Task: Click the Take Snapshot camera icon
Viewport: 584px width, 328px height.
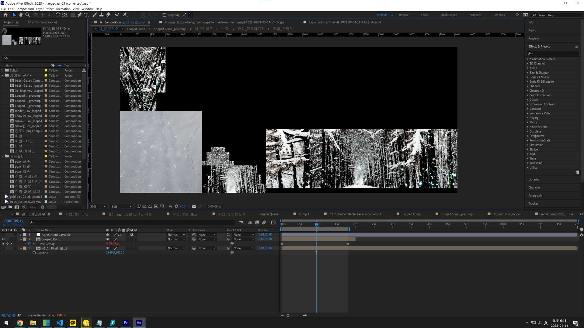Action: tap(194, 206)
